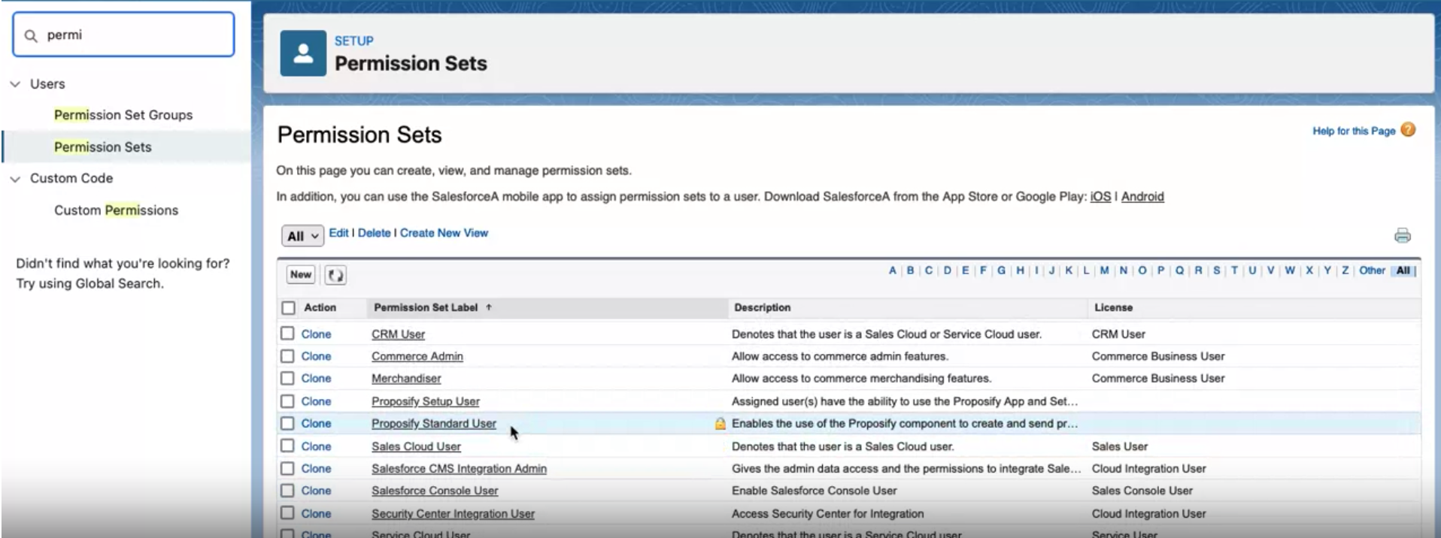Viewport: 1441px width, 538px height.
Task: Check the Sales Cloud User row checkbox
Action: point(287,446)
